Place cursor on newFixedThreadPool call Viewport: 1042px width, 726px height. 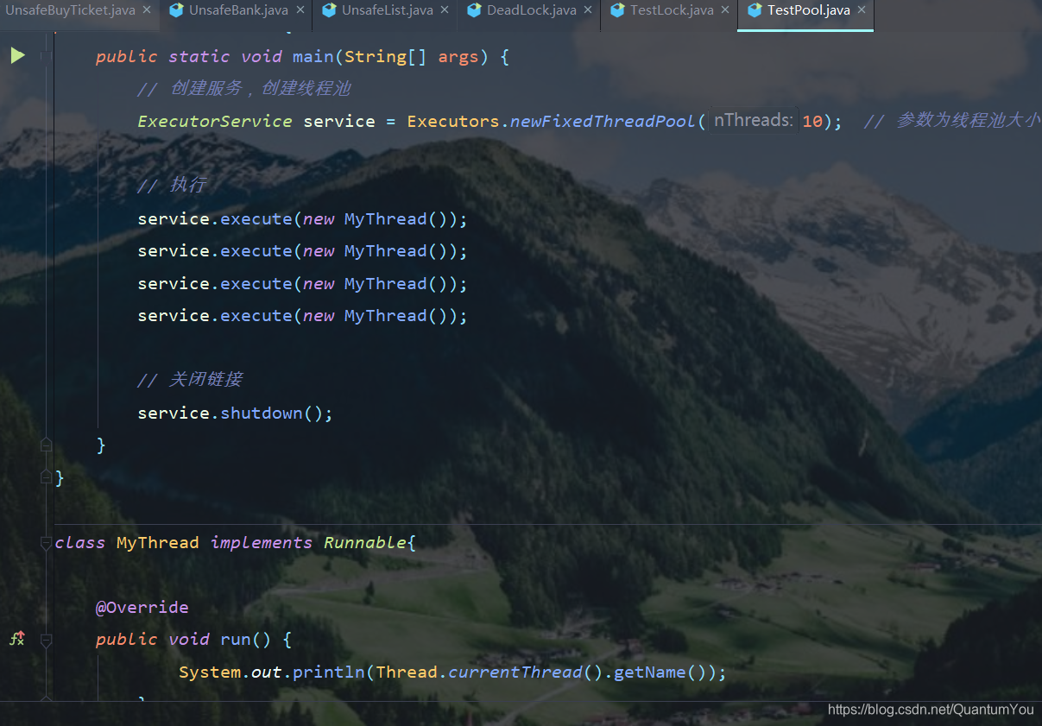[603, 121]
